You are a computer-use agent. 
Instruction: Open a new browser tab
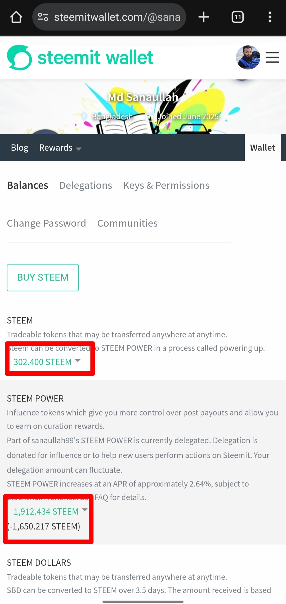click(204, 17)
